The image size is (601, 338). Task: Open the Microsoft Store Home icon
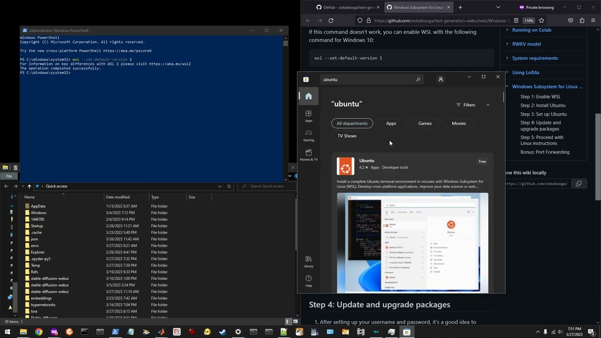click(x=308, y=96)
